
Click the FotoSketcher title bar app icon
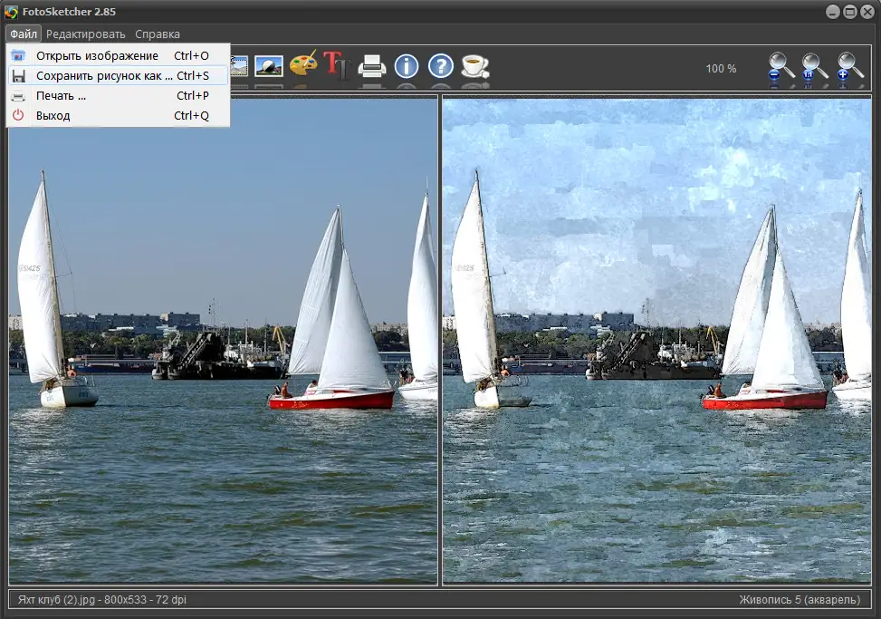pos(11,11)
